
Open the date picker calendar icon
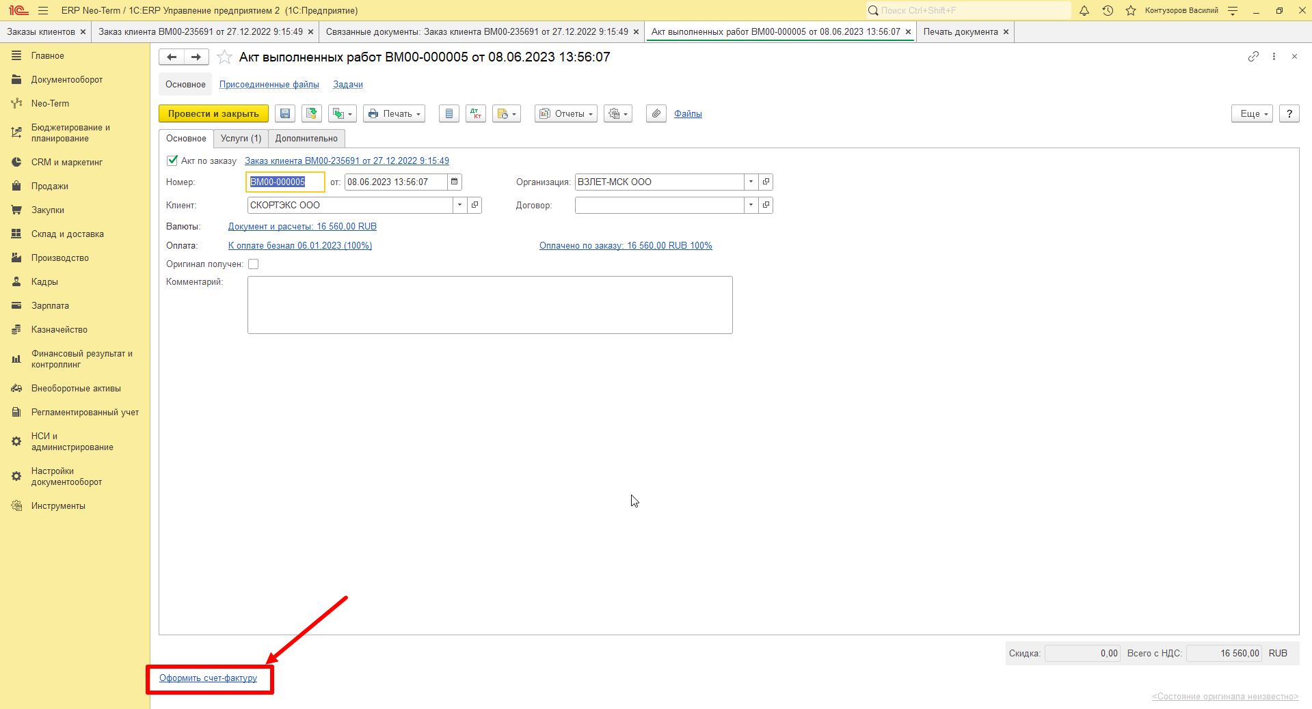coord(455,182)
